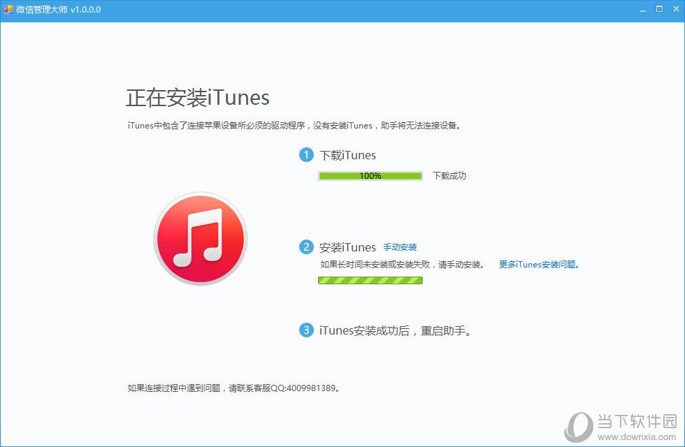Click the 正在安装iTunes heading

point(197,97)
